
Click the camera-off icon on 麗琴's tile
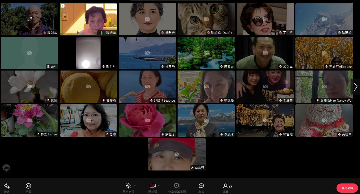pos(29,53)
